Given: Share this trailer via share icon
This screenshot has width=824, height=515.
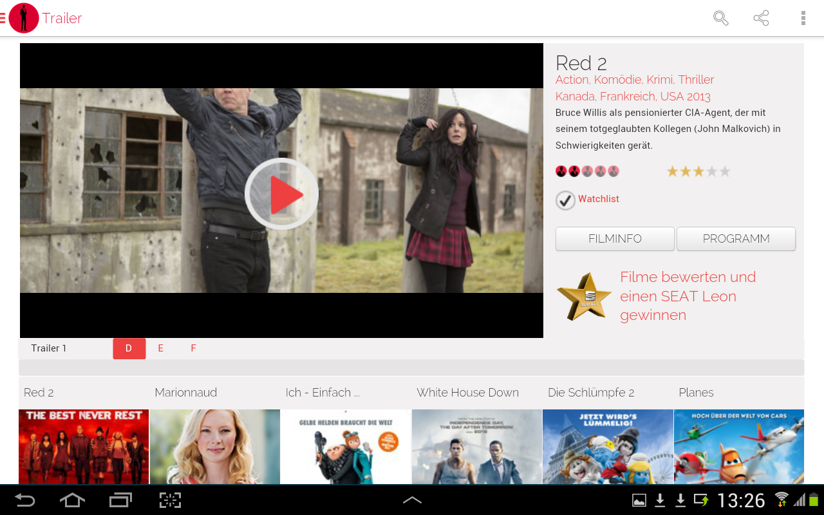Looking at the screenshot, I should tap(761, 18).
